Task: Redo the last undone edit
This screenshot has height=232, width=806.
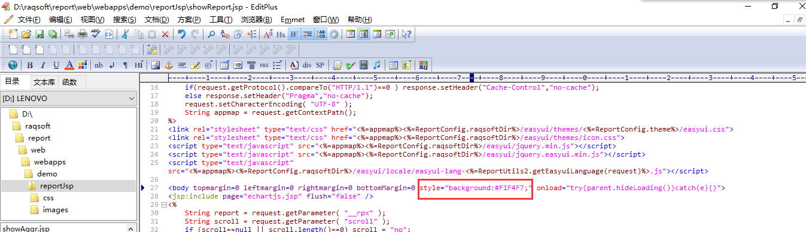Action: (195, 34)
